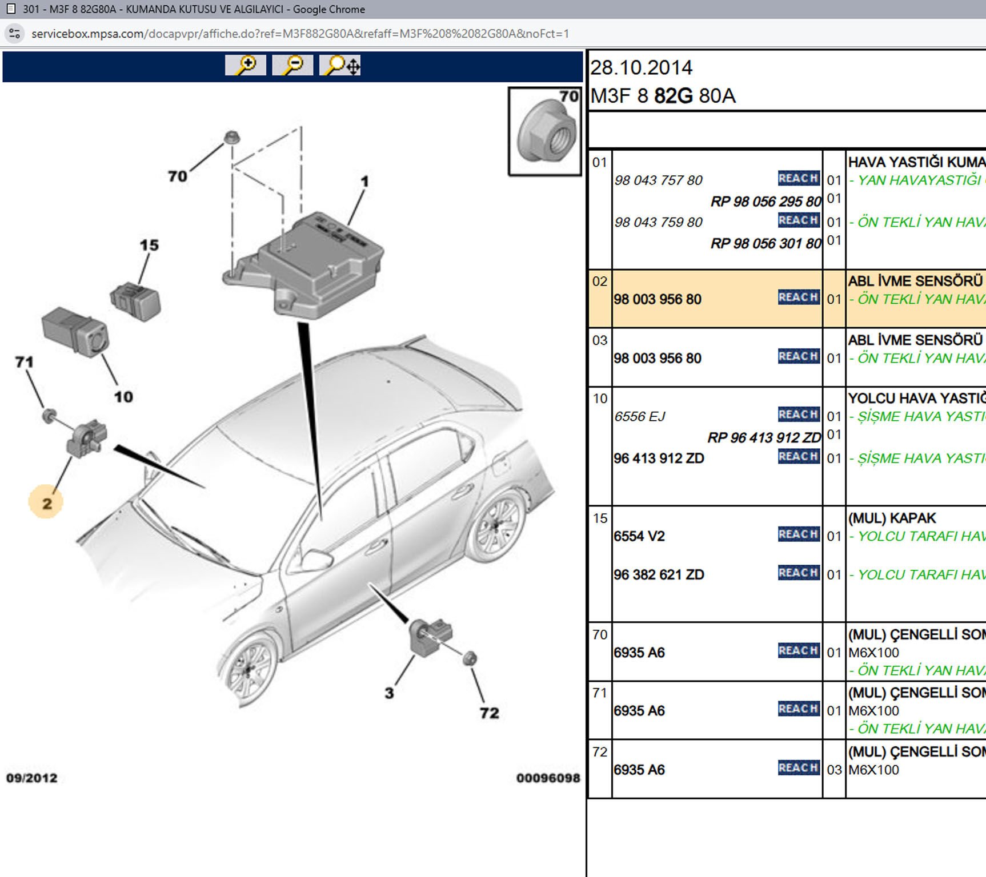Viewport: 986px width, 877px height.
Task: Click part number 96 413 912 ZD
Action: 658,458
